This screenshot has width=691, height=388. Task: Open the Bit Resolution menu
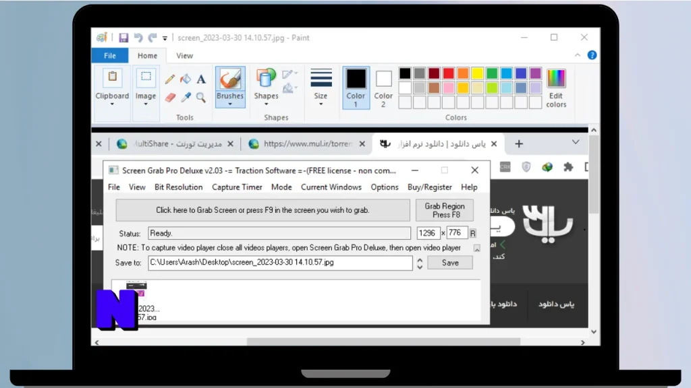coord(178,187)
